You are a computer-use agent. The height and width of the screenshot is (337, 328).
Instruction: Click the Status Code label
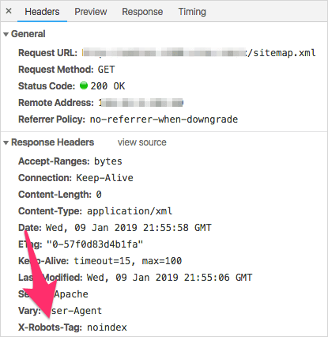[47, 86]
